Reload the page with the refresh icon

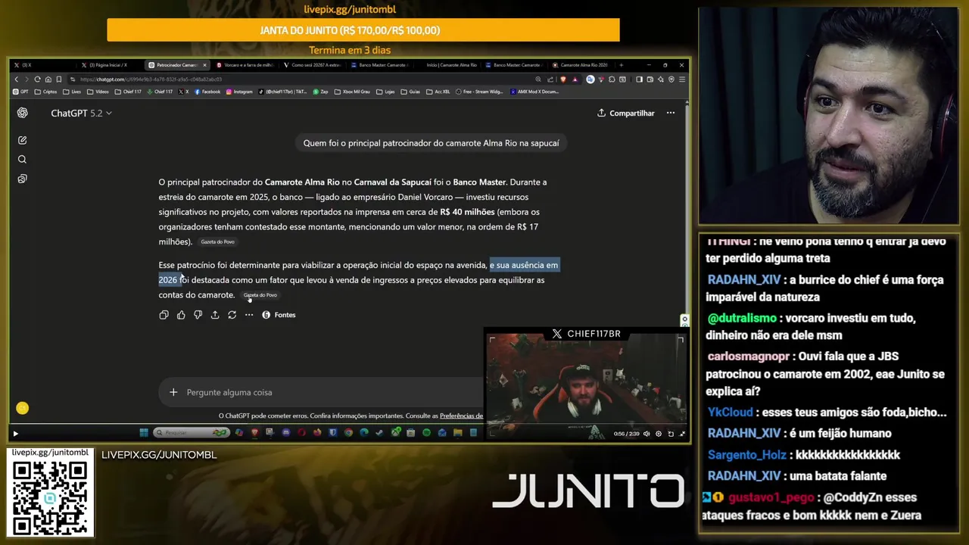pyautogui.click(x=37, y=79)
